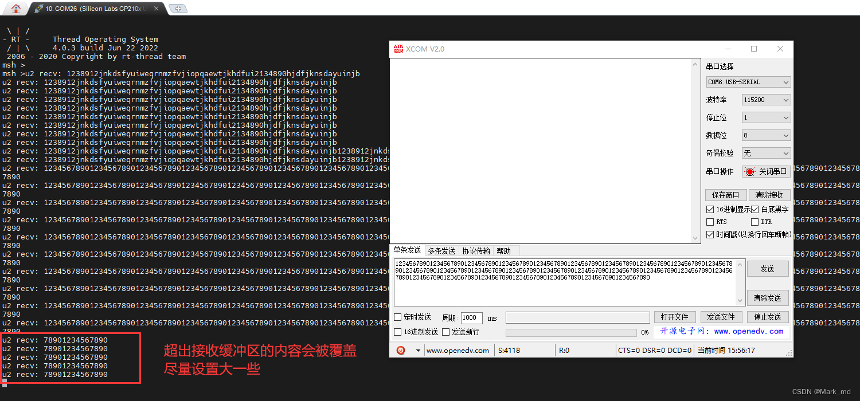Viewport: 860px width, 401px height.
Task: Open the 帮助 help tab
Action: coord(504,250)
